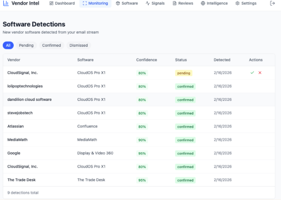Click the Confidence column header

[x=146, y=60]
